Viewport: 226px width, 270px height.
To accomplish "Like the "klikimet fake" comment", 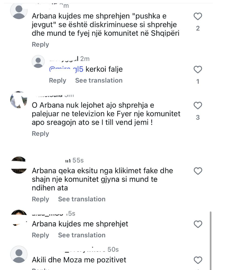I will 198,171.
